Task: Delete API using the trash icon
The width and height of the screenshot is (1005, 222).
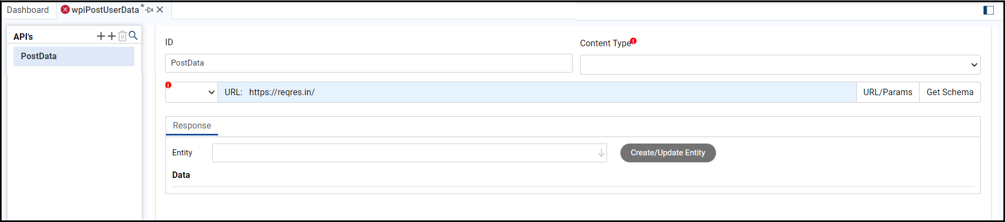Action: (122, 36)
